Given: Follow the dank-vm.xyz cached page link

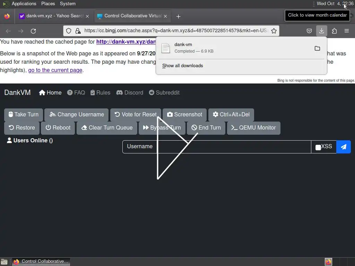Looking at the screenshot, I should click(x=126, y=42).
